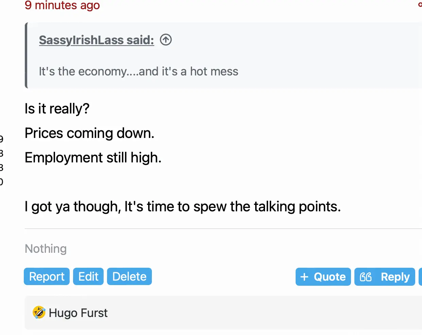422x335 pixels.
Task: Click the "Prices coming down." line
Action: click(x=89, y=133)
